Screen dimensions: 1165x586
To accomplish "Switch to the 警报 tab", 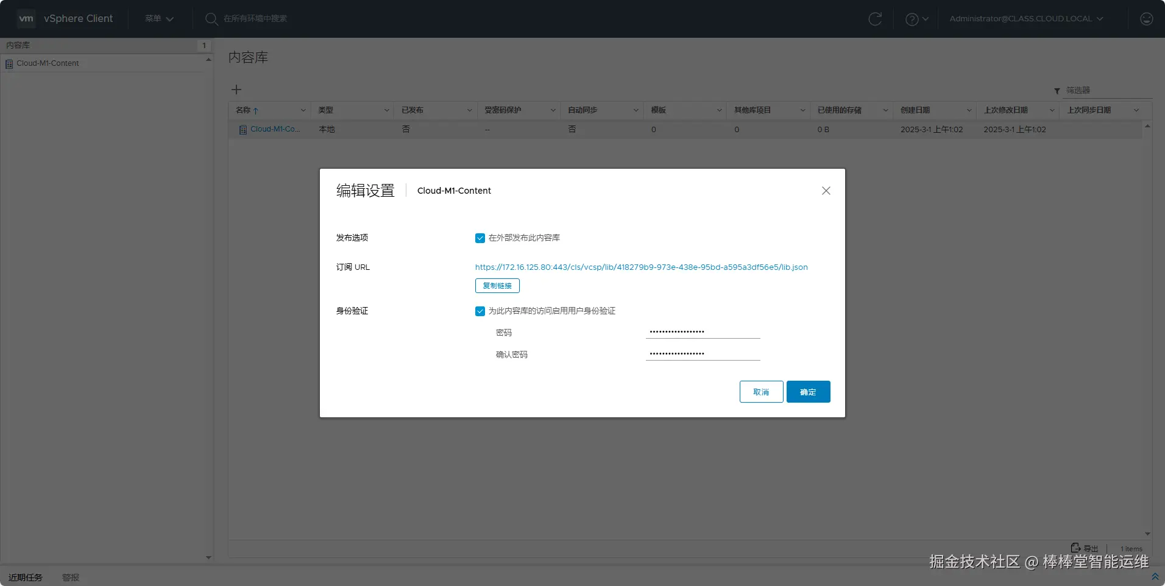I will (71, 577).
